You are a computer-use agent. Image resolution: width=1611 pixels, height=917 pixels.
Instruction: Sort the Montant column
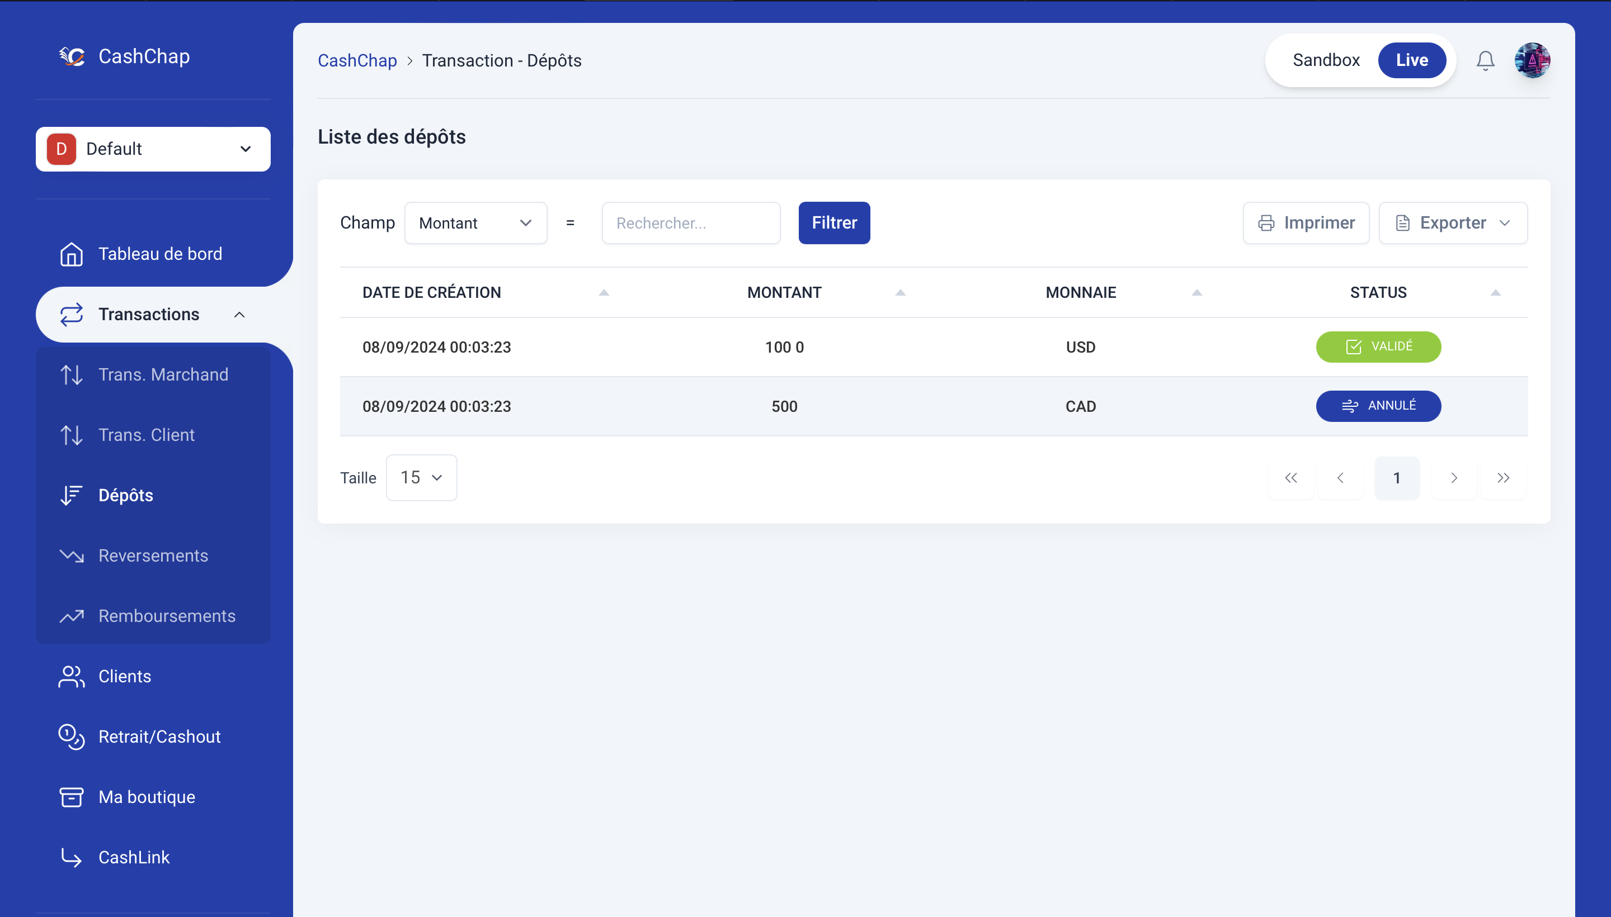point(900,292)
